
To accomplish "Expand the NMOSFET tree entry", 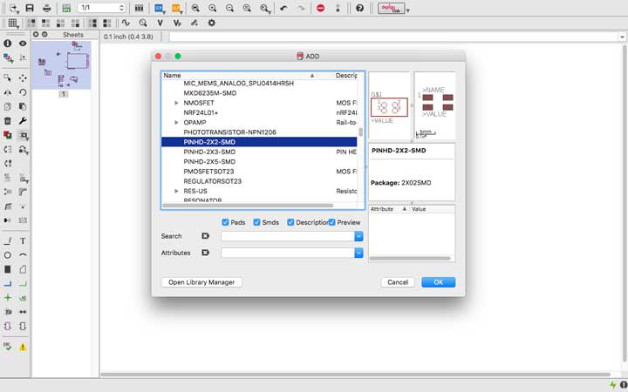I will pos(176,103).
